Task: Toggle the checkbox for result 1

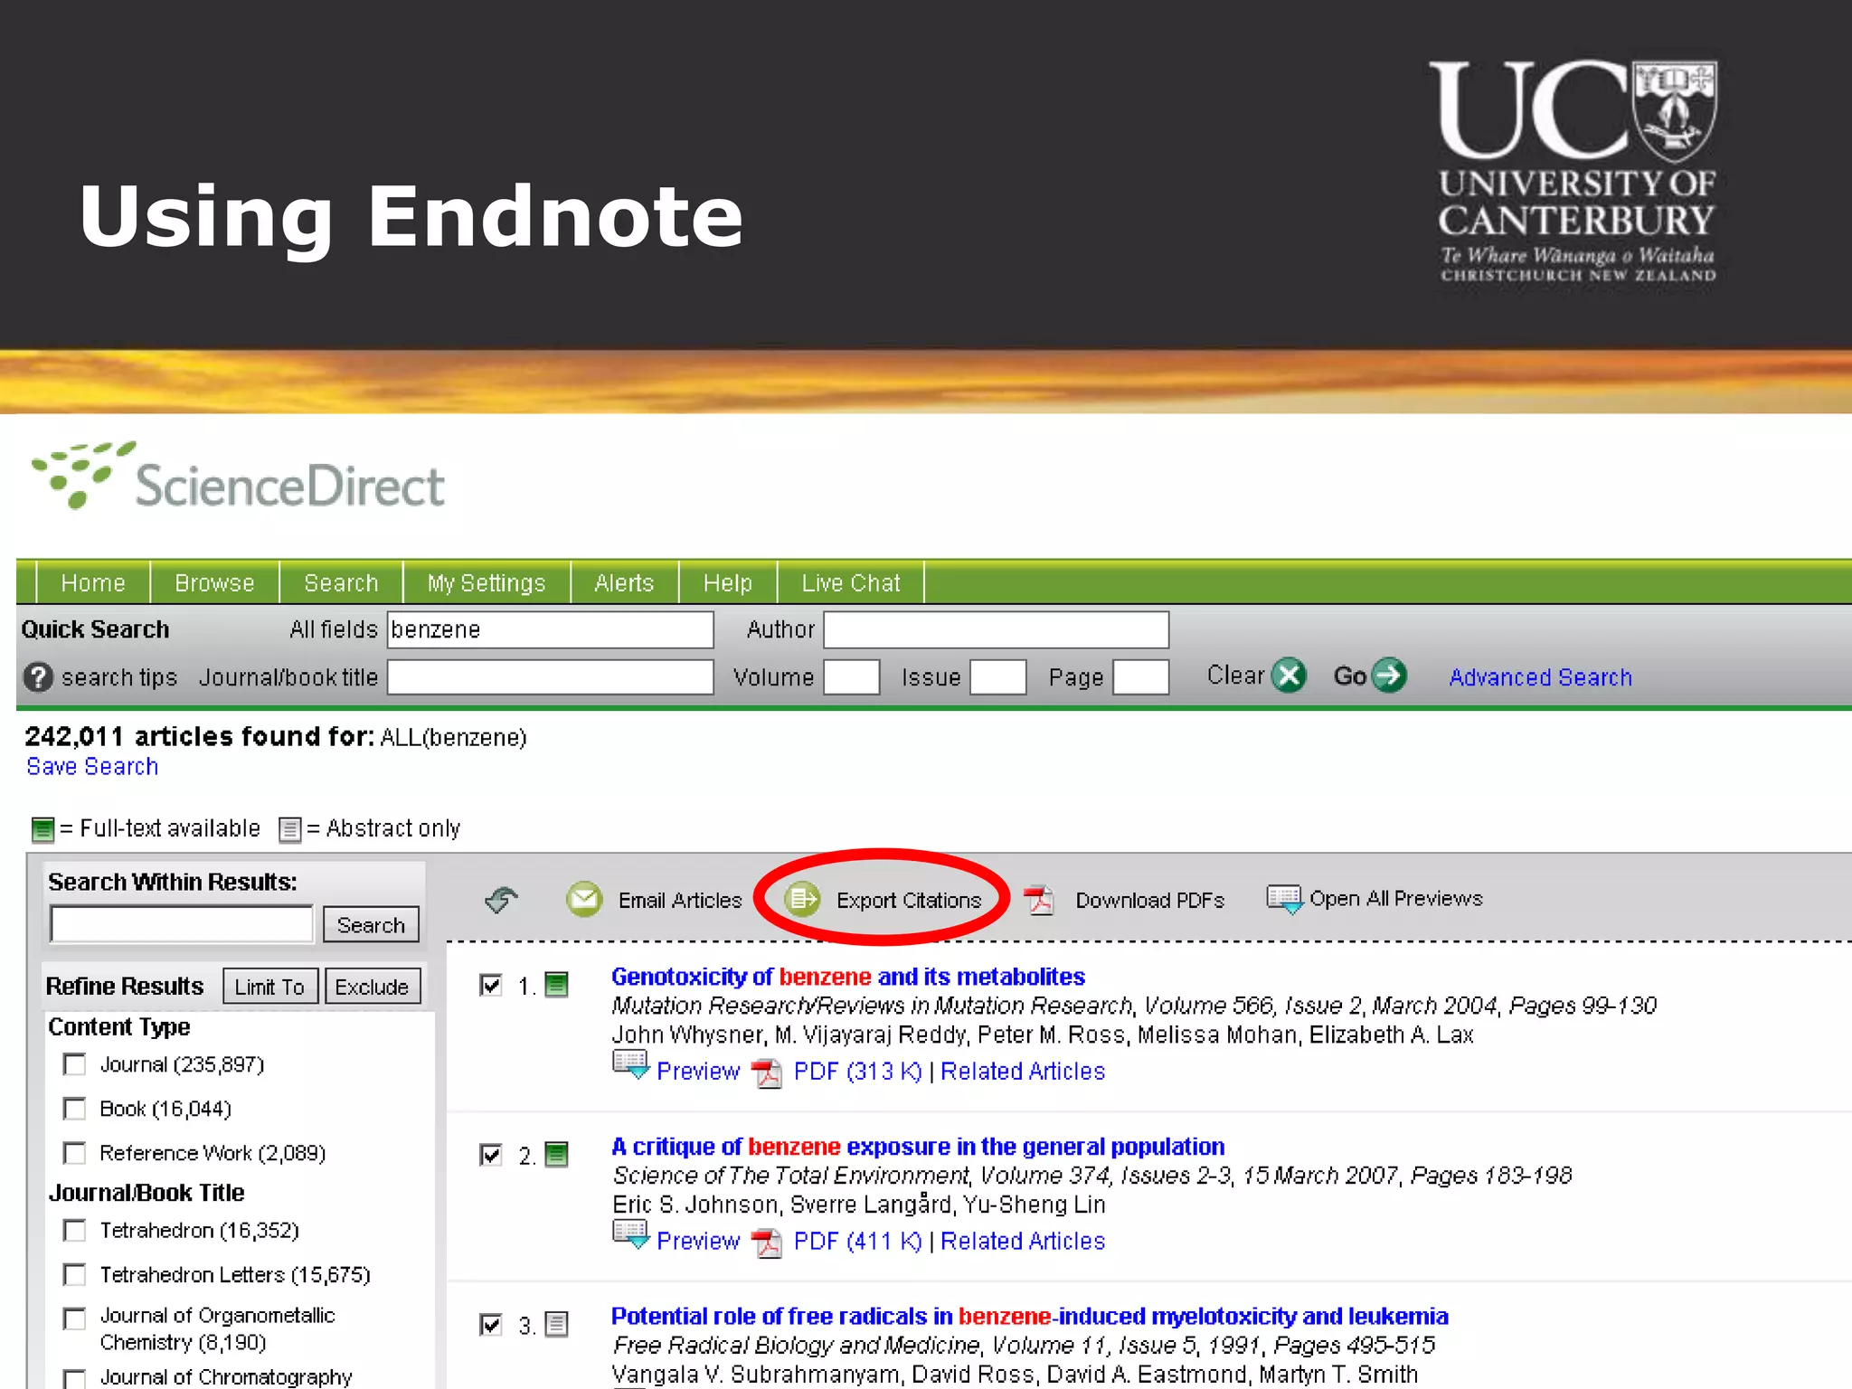Action: pos(490,985)
